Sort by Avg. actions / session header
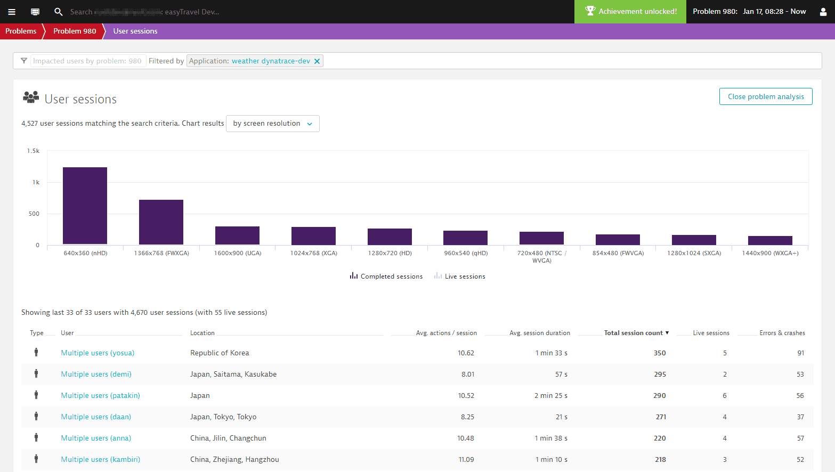Image resolution: width=835 pixels, height=472 pixels. pyautogui.click(x=447, y=333)
